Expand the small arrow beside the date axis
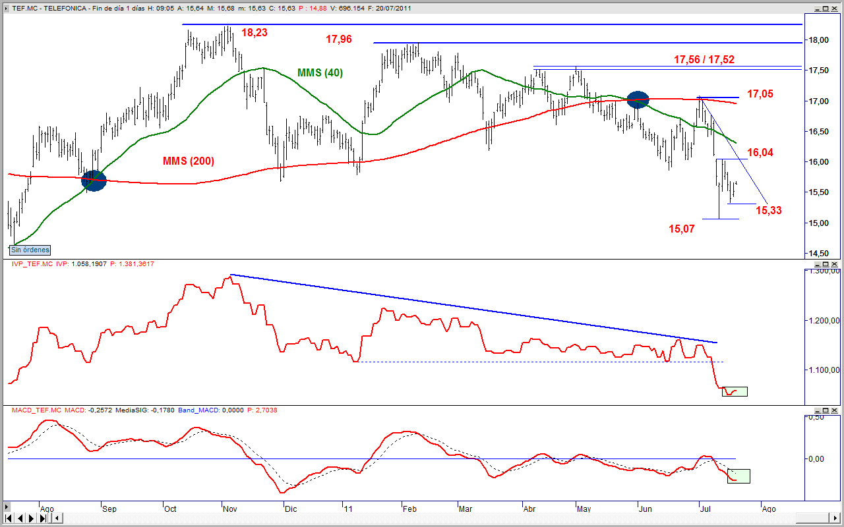844x527 pixels. click(6, 507)
